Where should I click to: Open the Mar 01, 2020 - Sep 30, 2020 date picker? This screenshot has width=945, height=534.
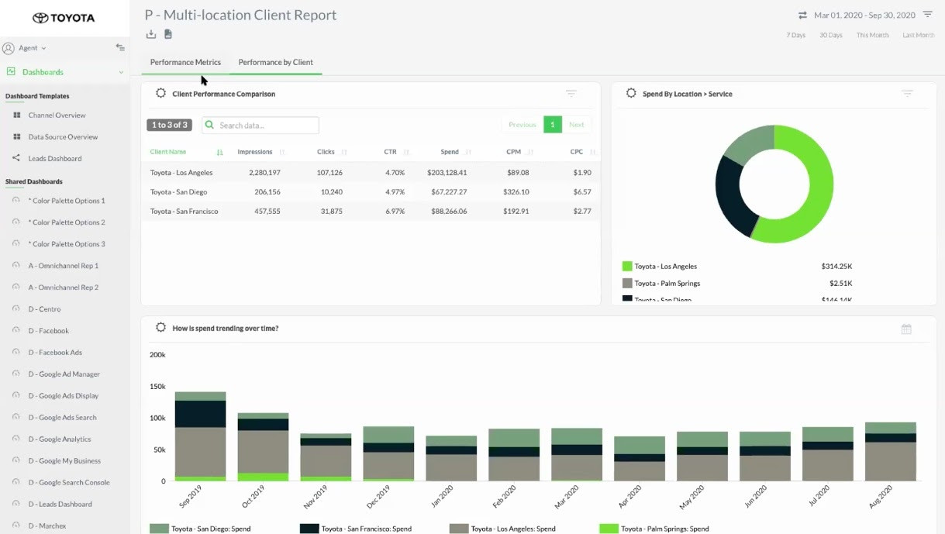tap(864, 15)
